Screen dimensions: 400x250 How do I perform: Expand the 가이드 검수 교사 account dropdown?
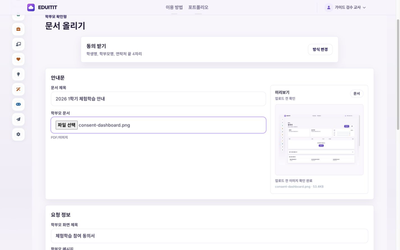pos(345,7)
